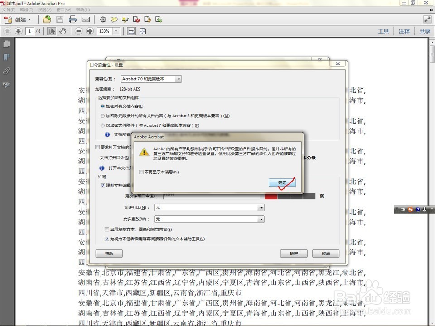Open the 工具 pane

coord(383,31)
